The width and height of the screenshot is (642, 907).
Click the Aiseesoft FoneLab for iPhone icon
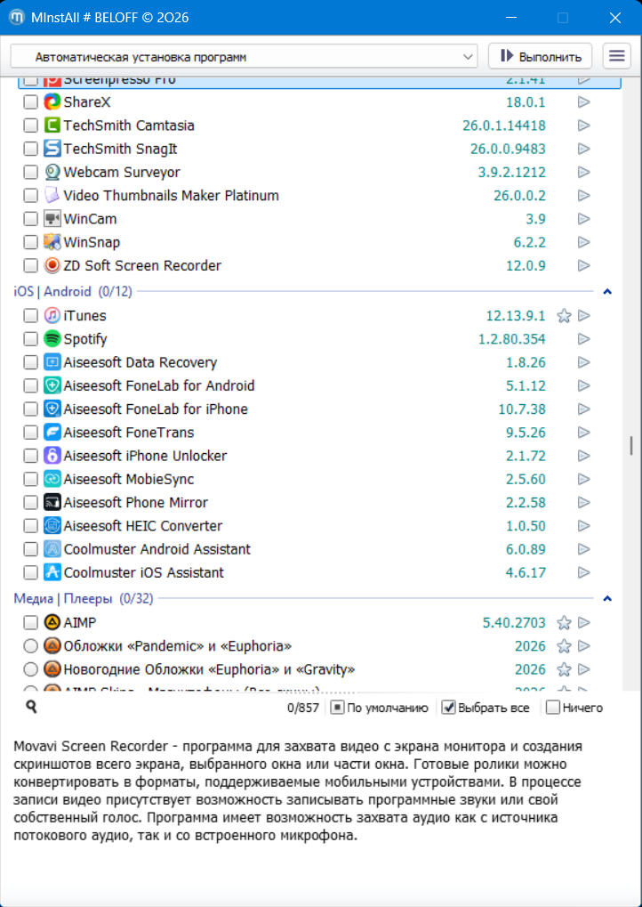click(52, 409)
